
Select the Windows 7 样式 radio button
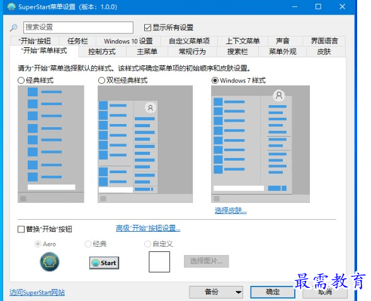215,81
